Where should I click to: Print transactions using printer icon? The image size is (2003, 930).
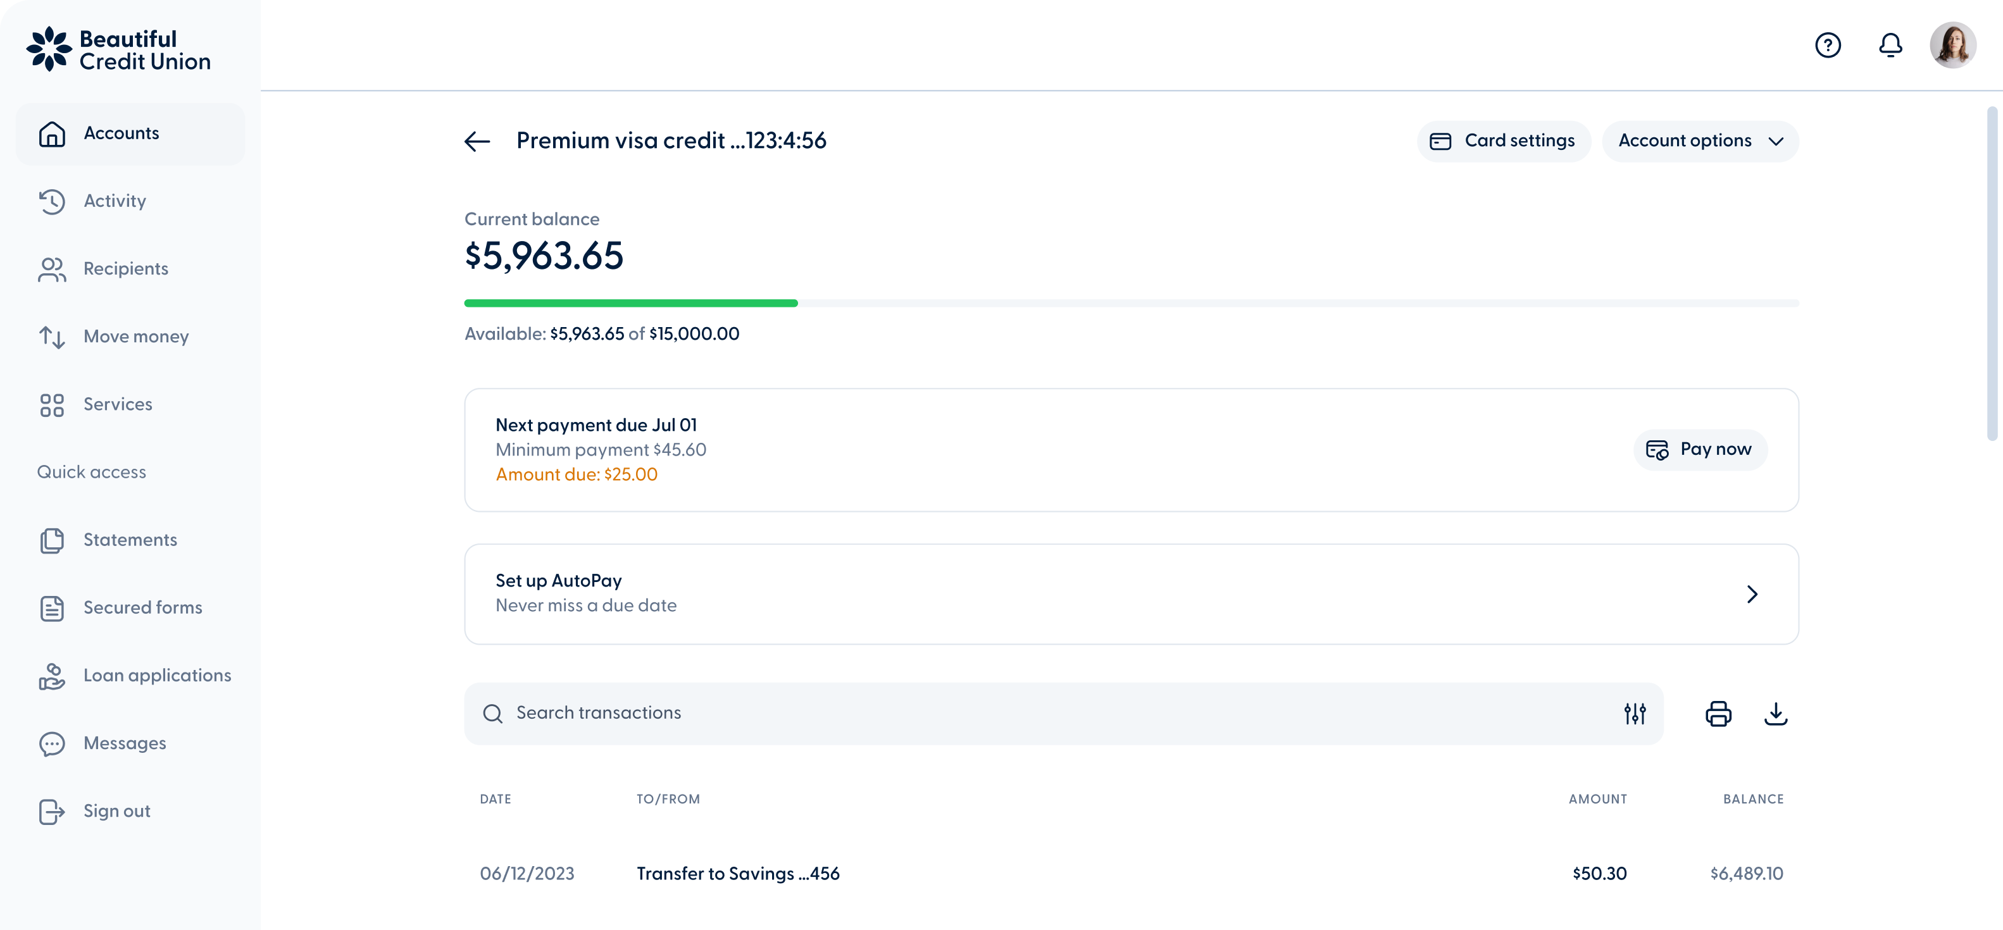(1718, 713)
